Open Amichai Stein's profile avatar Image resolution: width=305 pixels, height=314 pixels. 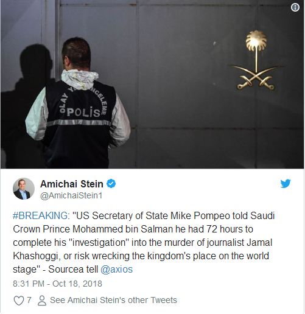[24, 189]
